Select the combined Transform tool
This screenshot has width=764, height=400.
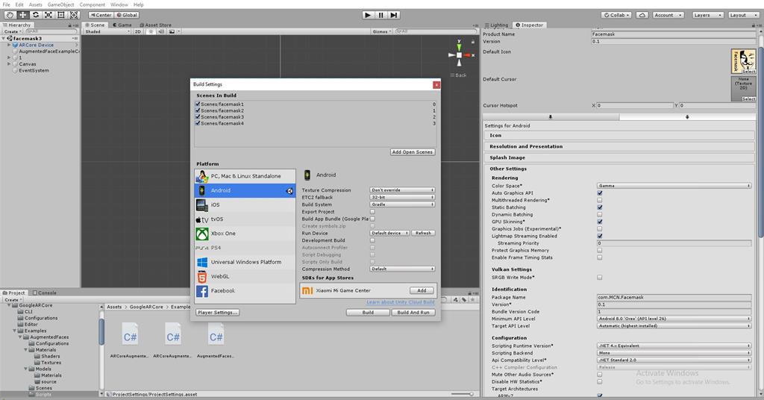click(x=74, y=15)
